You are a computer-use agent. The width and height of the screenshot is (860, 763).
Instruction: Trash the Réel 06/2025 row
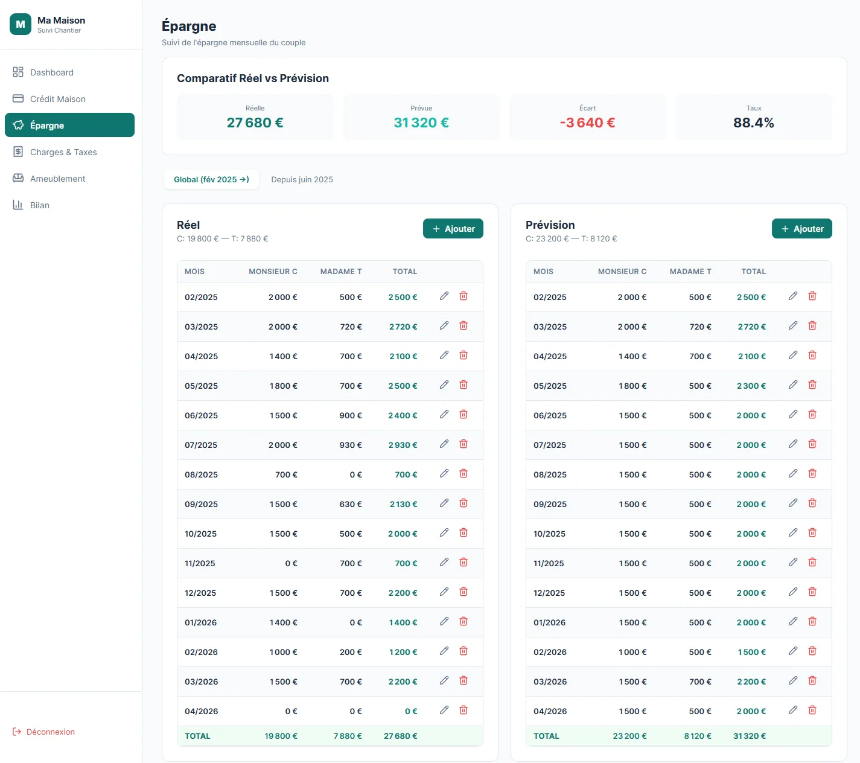[x=463, y=414]
